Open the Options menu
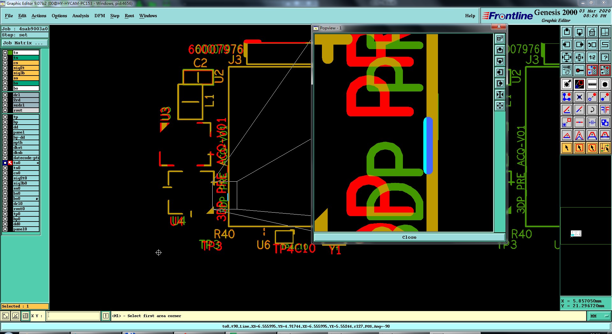This screenshot has height=334, width=612. click(x=59, y=16)
